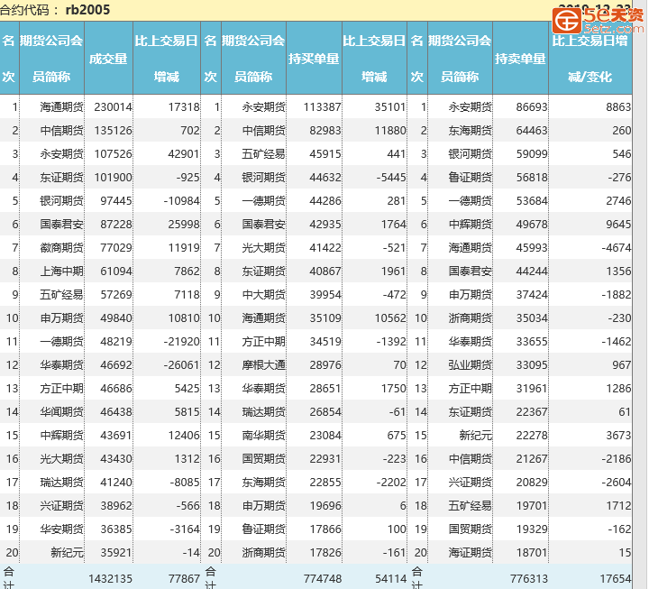This screenshot has width=649, height=589.
Task: Click short position value 37424
Action: (532, 295)
